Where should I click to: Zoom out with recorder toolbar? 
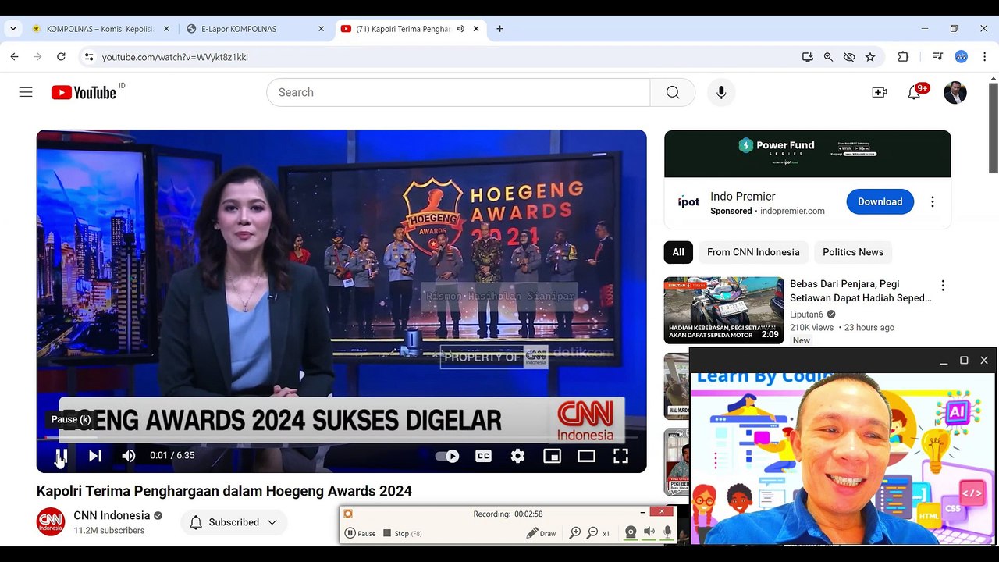(592, 533)
